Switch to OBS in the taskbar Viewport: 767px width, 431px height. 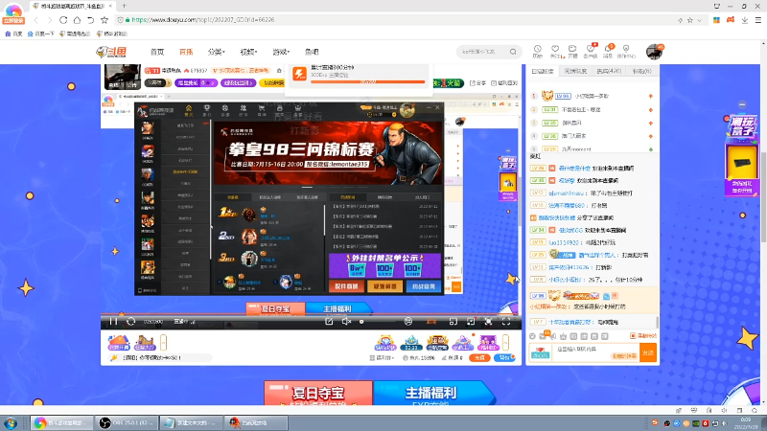[x=128, y=422]
